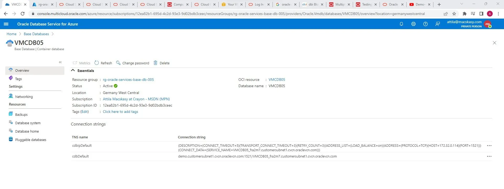Click the browser address bar URL
Screen dimensions: 504x189
click(231, 14)
